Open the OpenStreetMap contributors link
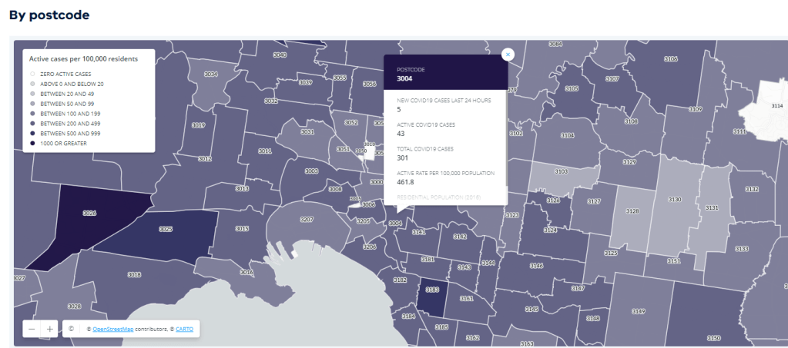Image resolution: width=788 pixels, height=348 pixels. [111, 329]
